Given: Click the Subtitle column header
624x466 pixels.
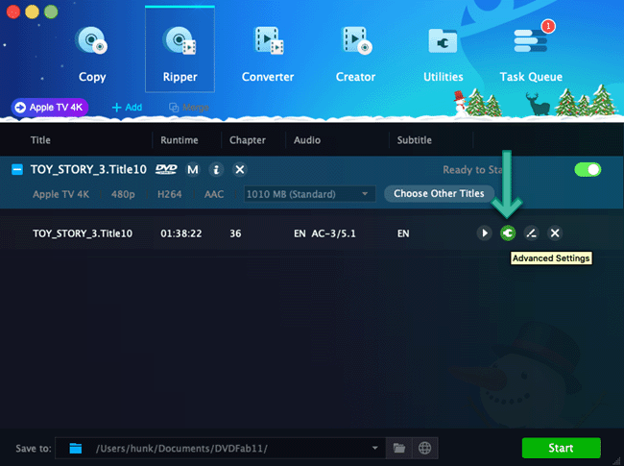Looking at the screenshot, I should pyautogui.click(x=415, y=140).
